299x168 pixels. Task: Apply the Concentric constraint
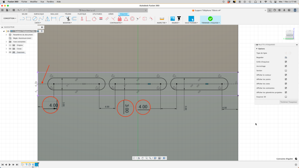click(132, 19)
